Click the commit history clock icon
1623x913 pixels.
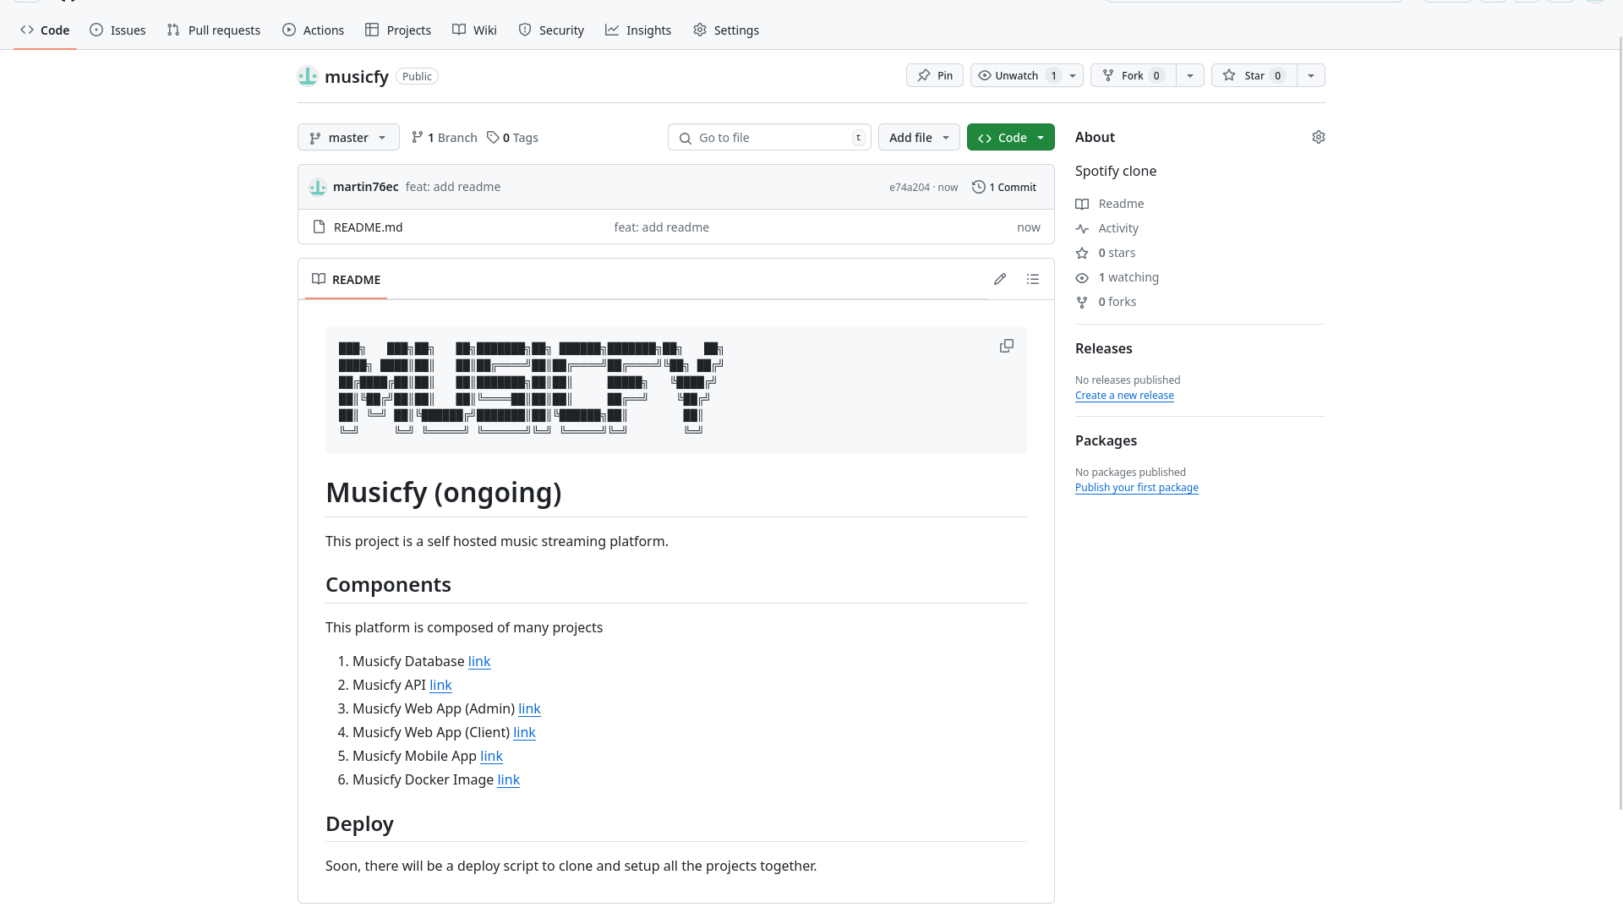(x=979, y=187)
